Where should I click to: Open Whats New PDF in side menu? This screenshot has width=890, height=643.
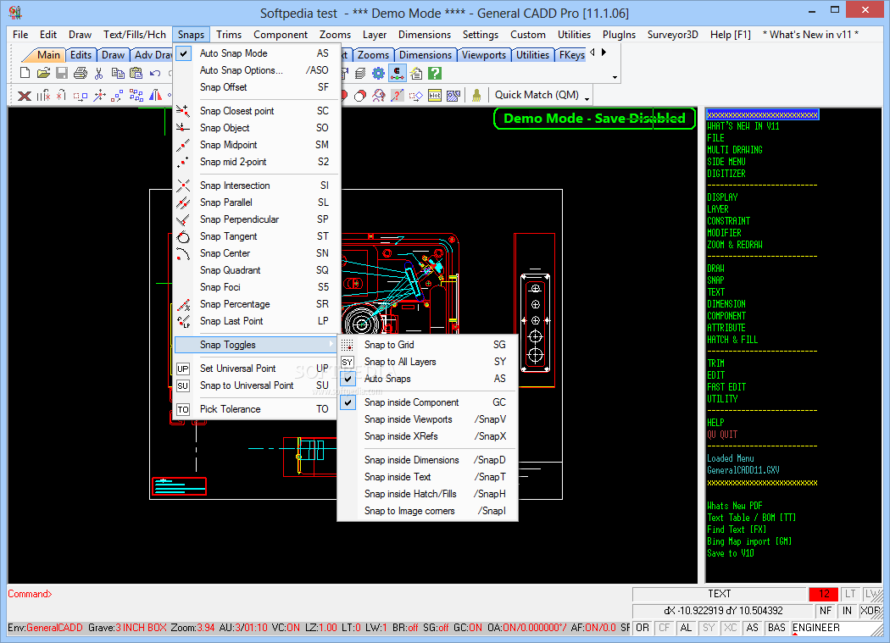[735, 506]
